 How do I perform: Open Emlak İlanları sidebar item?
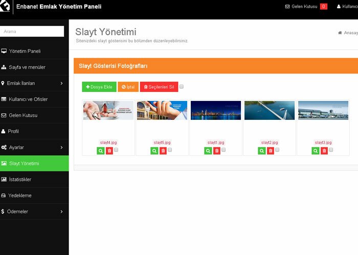[34, 83]
